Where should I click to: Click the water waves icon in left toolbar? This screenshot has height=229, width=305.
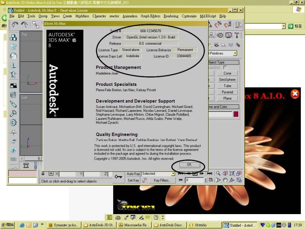[13, 159]
